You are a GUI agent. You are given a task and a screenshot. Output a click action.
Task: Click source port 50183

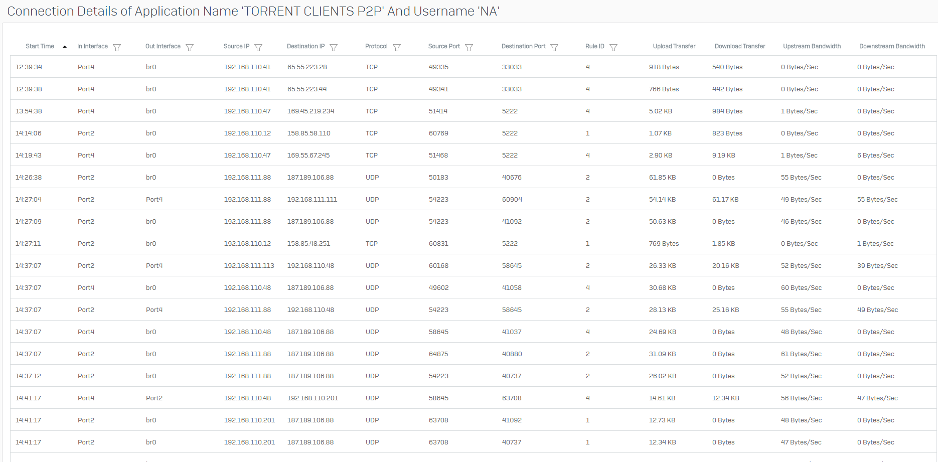438,177
